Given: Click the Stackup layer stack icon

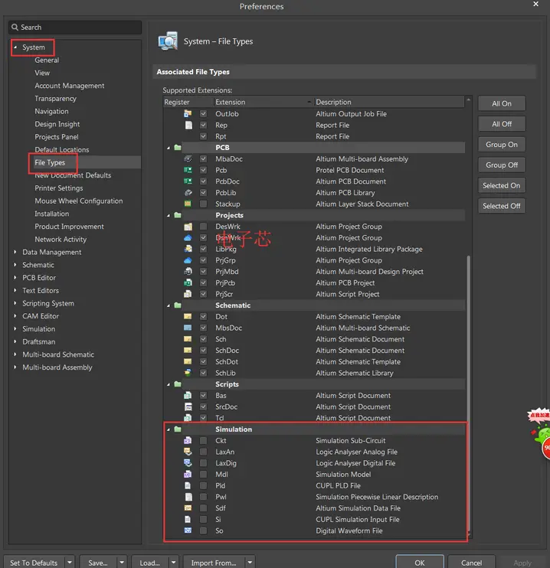Looking at the screenshot, I should [x=188, y=204].
